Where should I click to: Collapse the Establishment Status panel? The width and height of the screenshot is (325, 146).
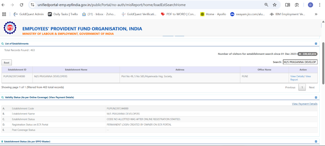[316, 142]
